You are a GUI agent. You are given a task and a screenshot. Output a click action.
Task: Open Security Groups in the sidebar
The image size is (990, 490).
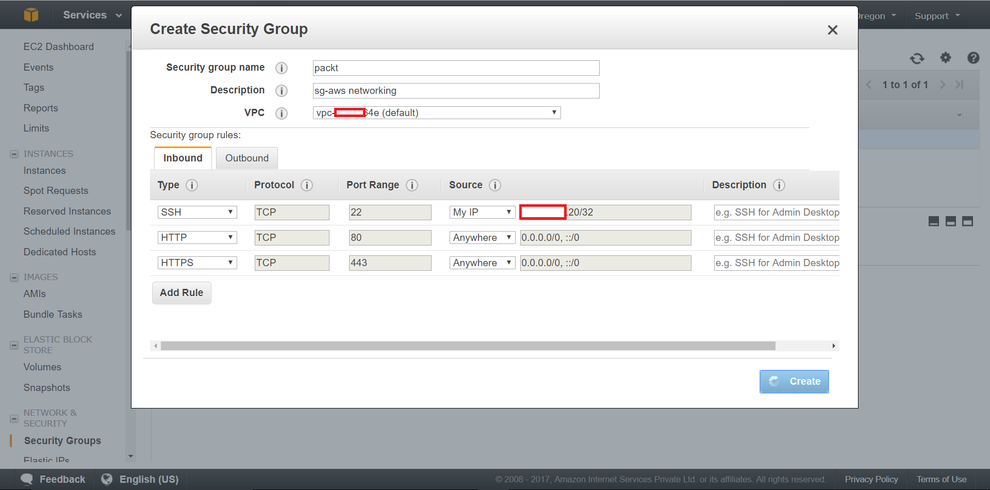click(62, 440)
